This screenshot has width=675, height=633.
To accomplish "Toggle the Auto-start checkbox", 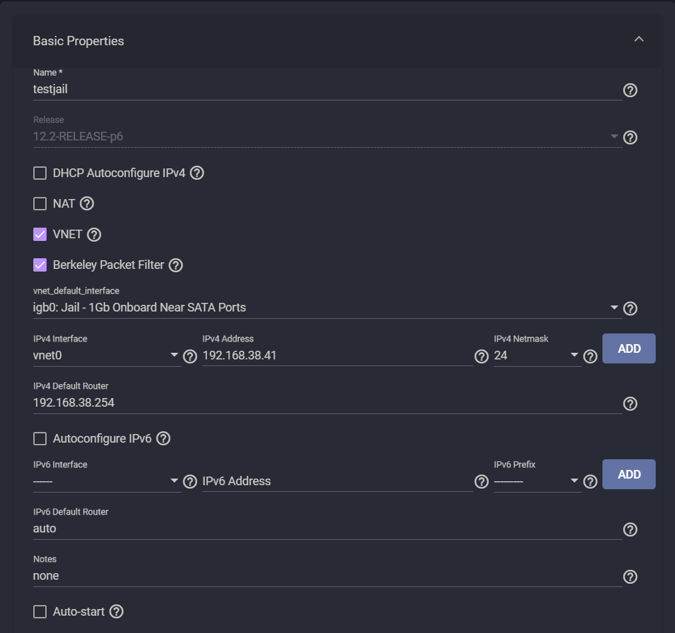I will (x=40, y=612).
